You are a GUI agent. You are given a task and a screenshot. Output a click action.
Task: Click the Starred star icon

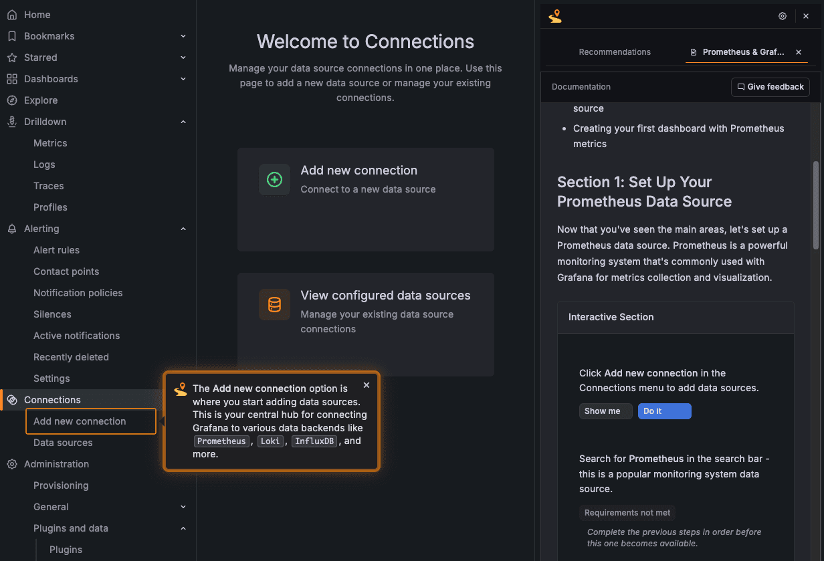(x=11, y=57)
